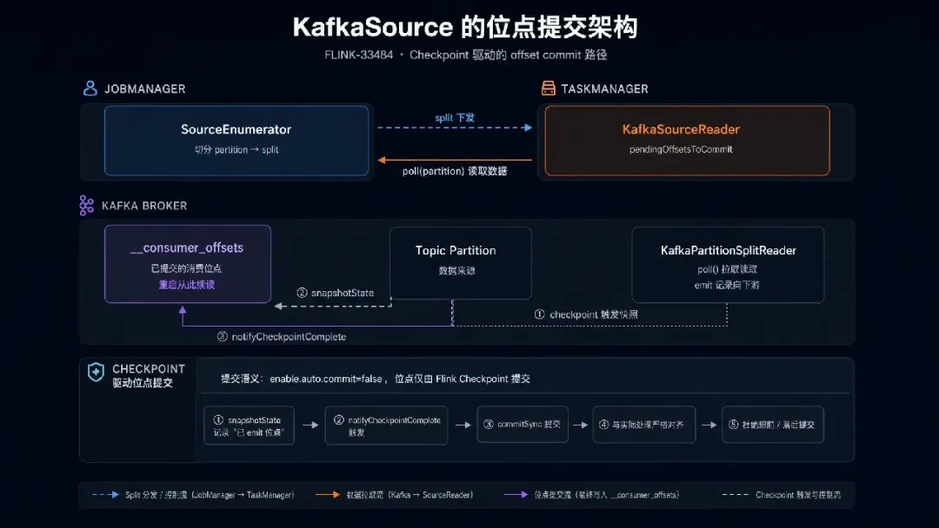Click the step 5 box in the checkpoint flow
This screenshot has height=528, width=939.
coord(773,425)
